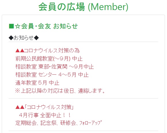Select the star symbol in the heading
167x133 pixels.
click(x=18, y=26)
